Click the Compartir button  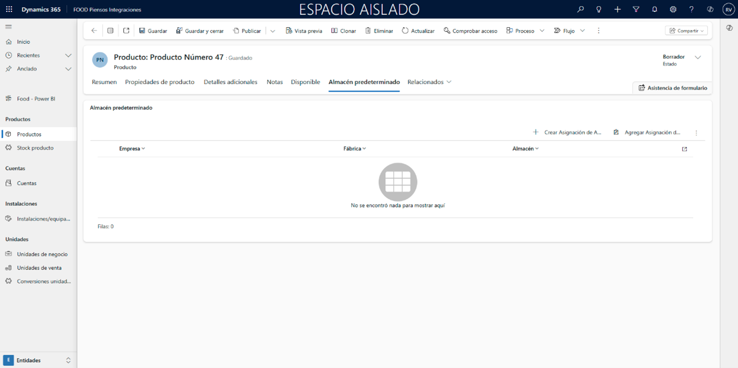[x=686, y=31]
